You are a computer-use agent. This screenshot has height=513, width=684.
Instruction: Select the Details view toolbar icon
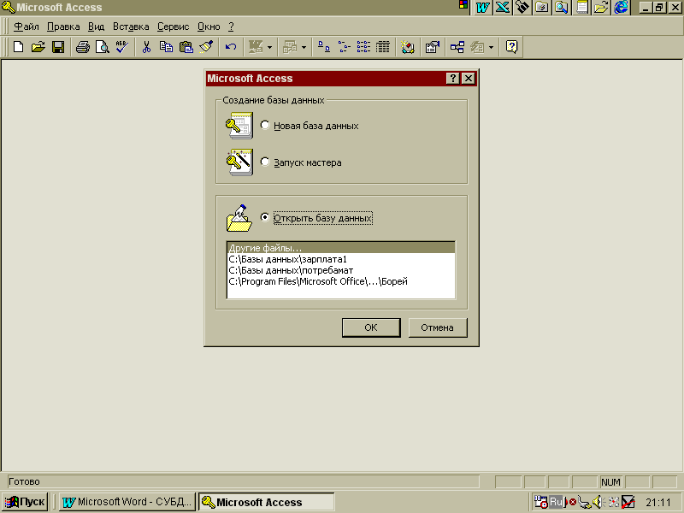[383, 47]
